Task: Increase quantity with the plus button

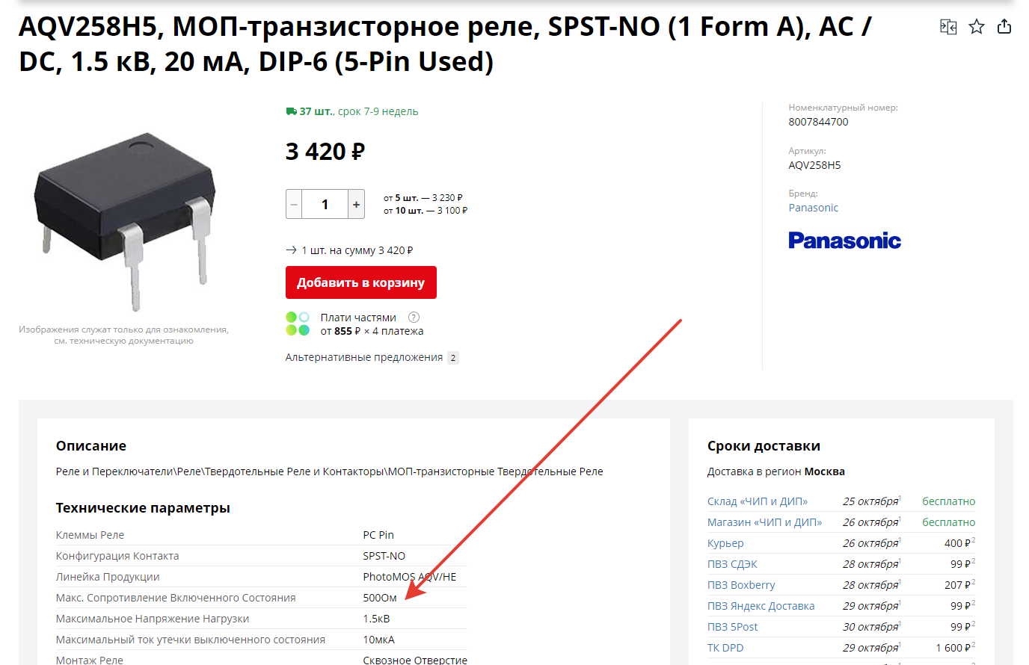Action: [x=356, y=204]
